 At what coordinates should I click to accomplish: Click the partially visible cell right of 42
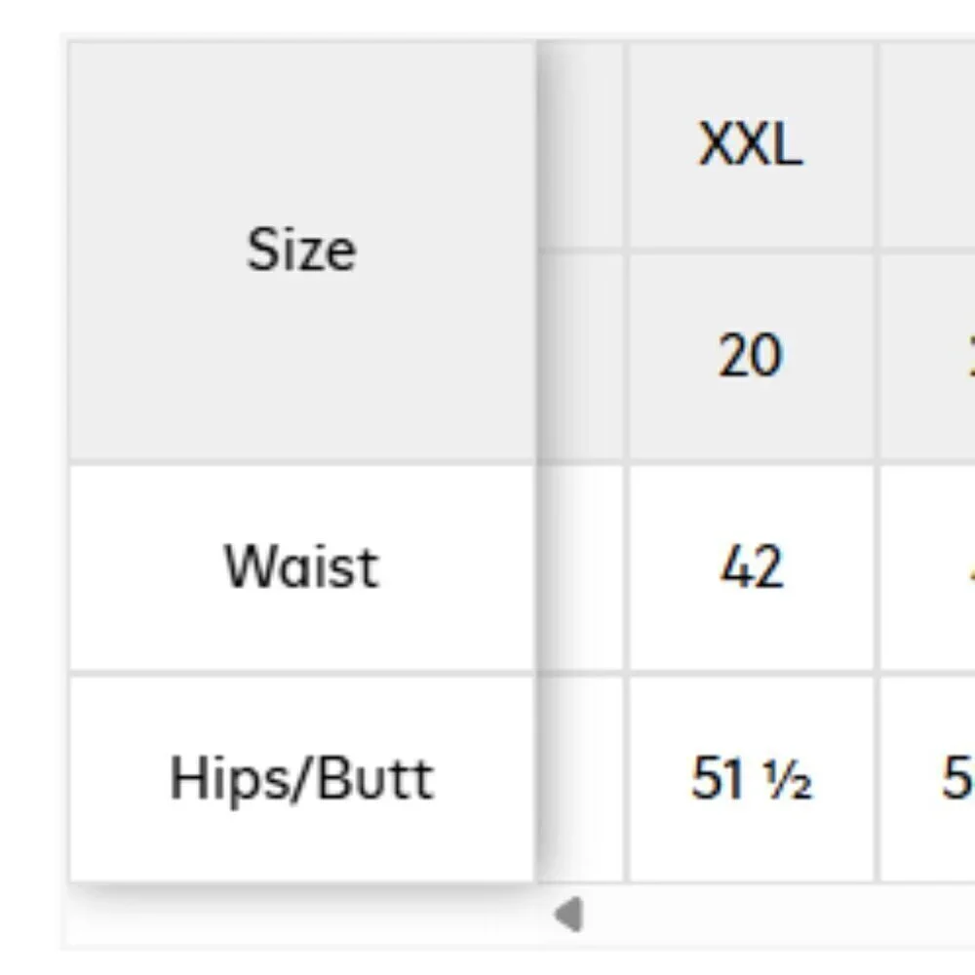[927, 568]
